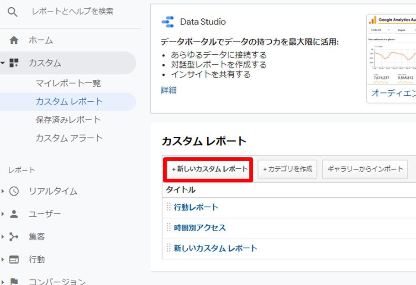416x285 pixels.
Task: Expand the 集客 section arrow
Action: tap(3, 237)
